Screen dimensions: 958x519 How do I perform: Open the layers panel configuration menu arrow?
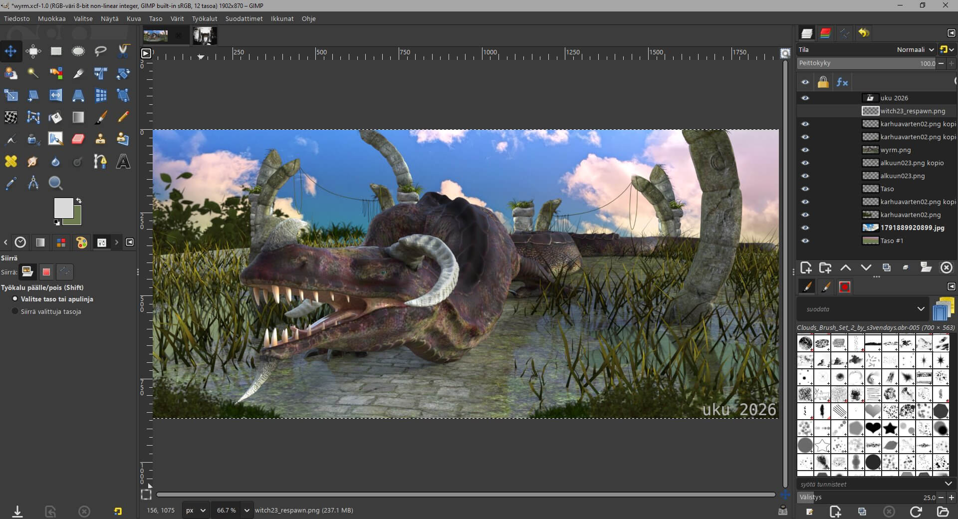point(951,33)
